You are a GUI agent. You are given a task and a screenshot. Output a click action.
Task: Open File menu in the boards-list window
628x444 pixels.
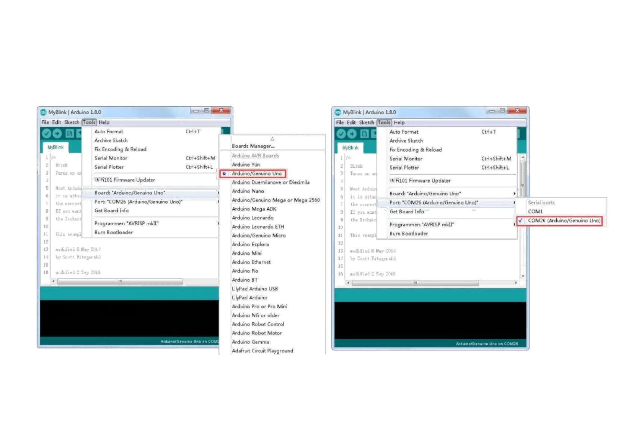click(45, 122)
